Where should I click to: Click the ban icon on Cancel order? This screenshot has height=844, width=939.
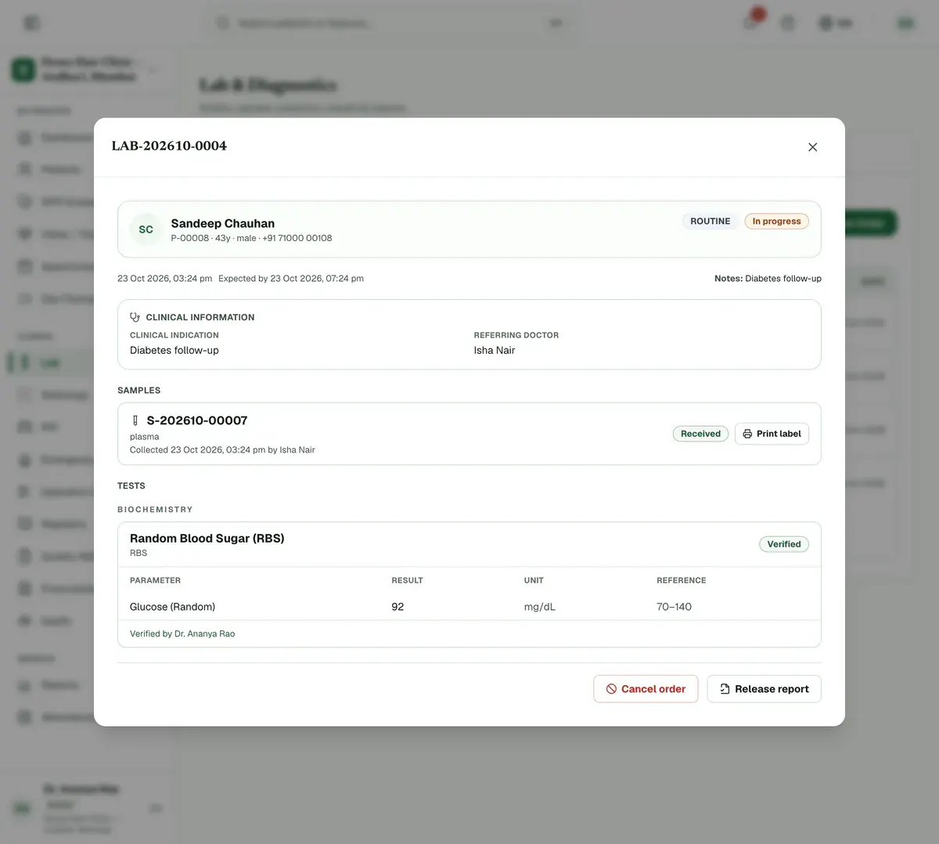pyautogui.click(x=611, y=689)
